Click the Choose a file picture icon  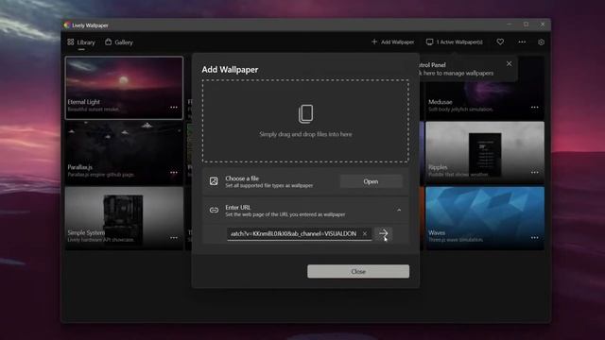coord(214,181)
